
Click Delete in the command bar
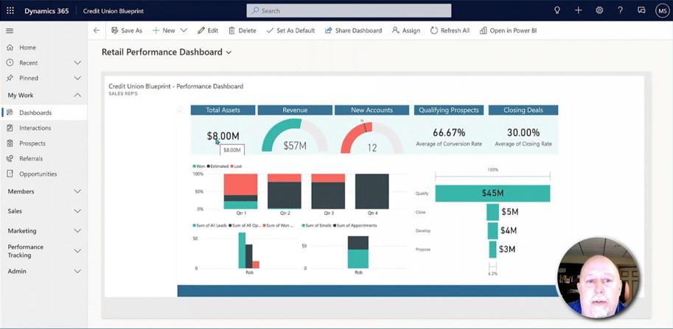tap(242, 30)
